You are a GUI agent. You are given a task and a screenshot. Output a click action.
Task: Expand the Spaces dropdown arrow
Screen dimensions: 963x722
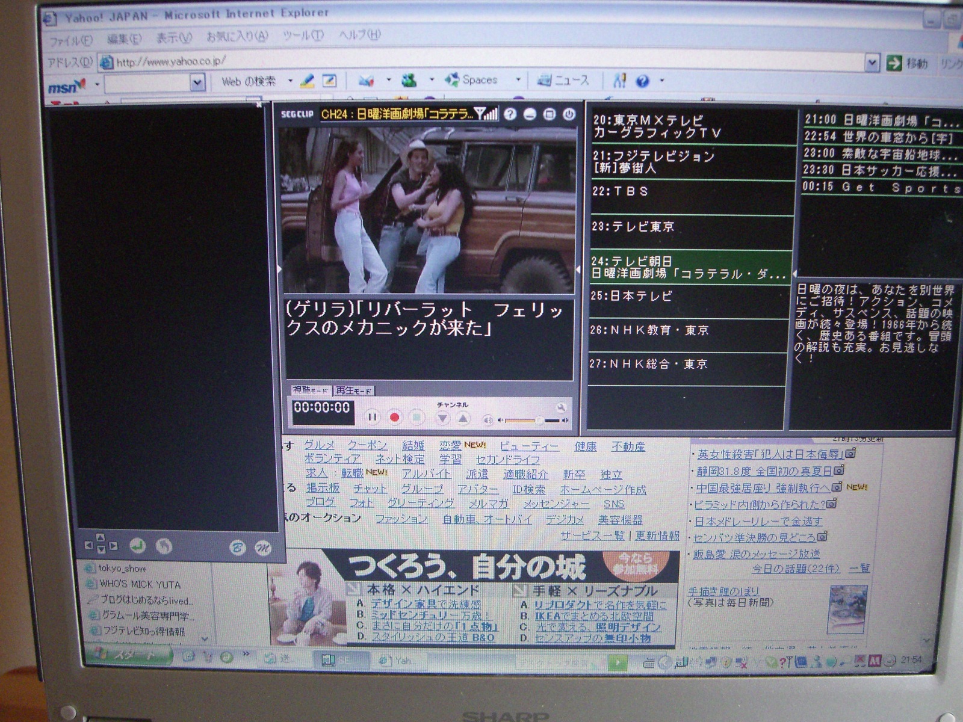tap(518, 79)
